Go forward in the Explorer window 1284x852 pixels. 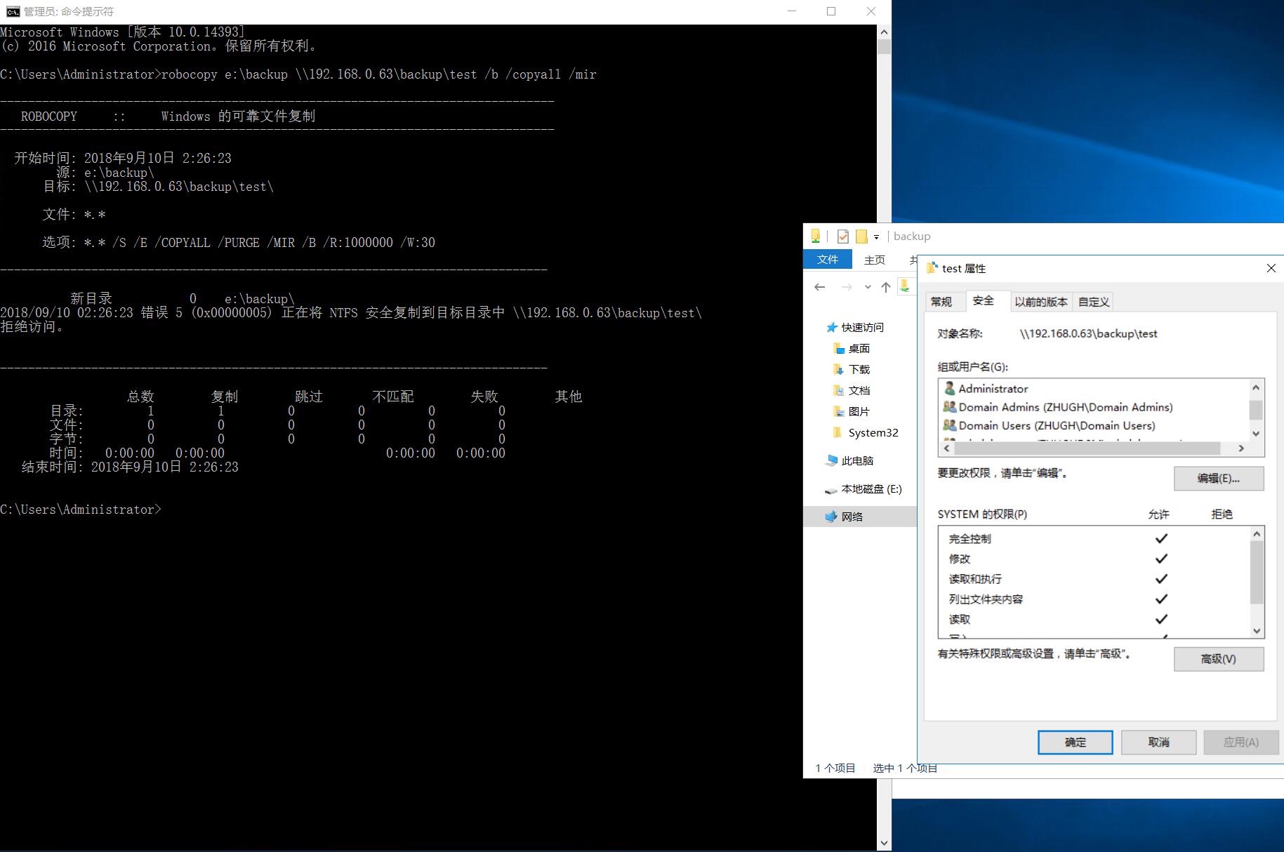(x=847, y=287)
